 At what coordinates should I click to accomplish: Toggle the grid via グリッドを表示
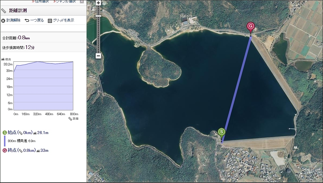point(61,20)
